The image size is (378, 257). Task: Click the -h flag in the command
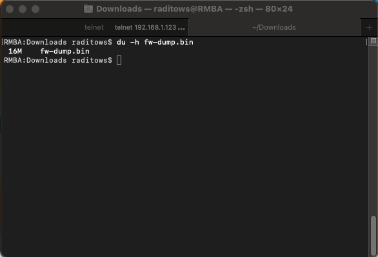coord(135,42)
